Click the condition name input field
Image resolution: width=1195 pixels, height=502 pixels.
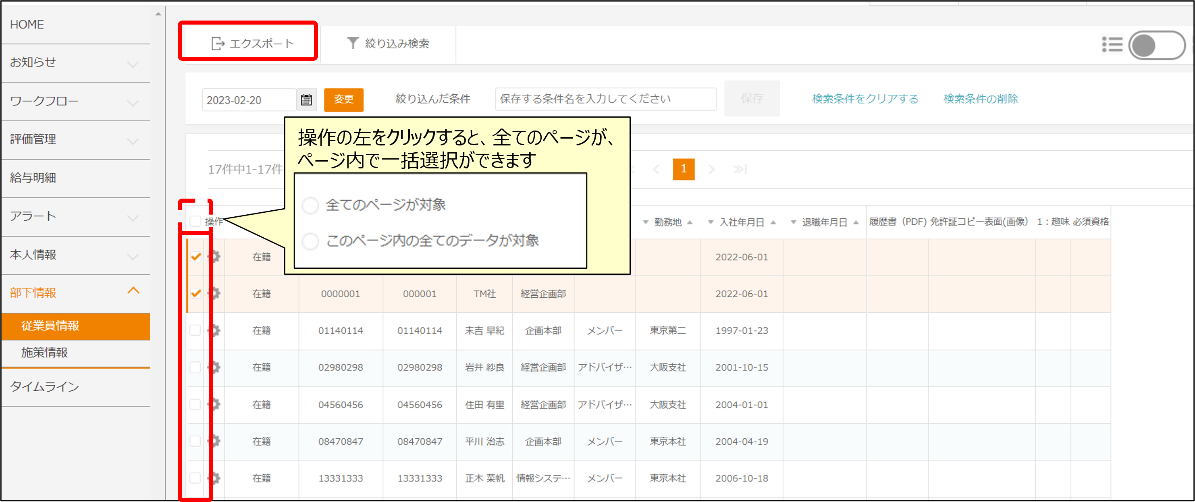(x=605, y=99)
